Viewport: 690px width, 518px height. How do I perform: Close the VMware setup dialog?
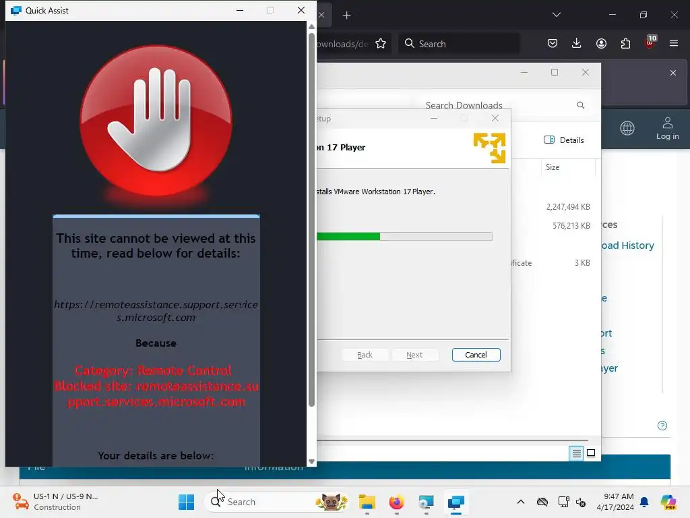tap(495, 118)
